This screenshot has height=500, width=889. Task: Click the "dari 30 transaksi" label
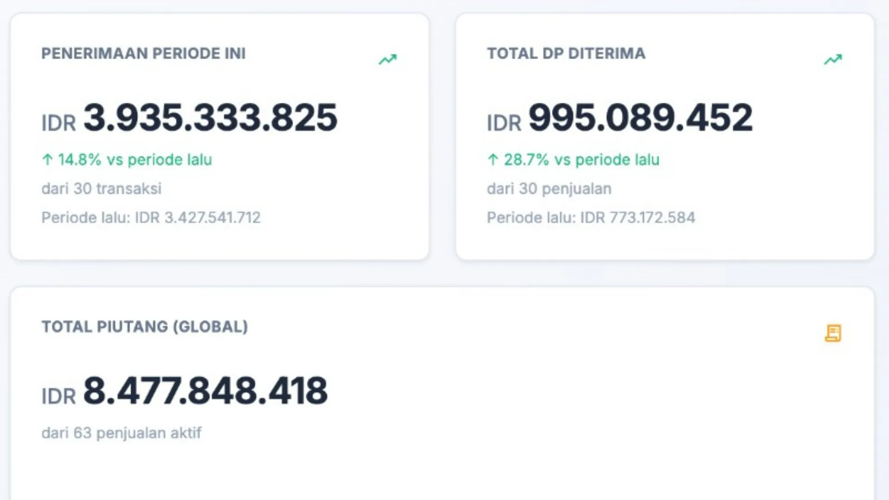[101, 189]
